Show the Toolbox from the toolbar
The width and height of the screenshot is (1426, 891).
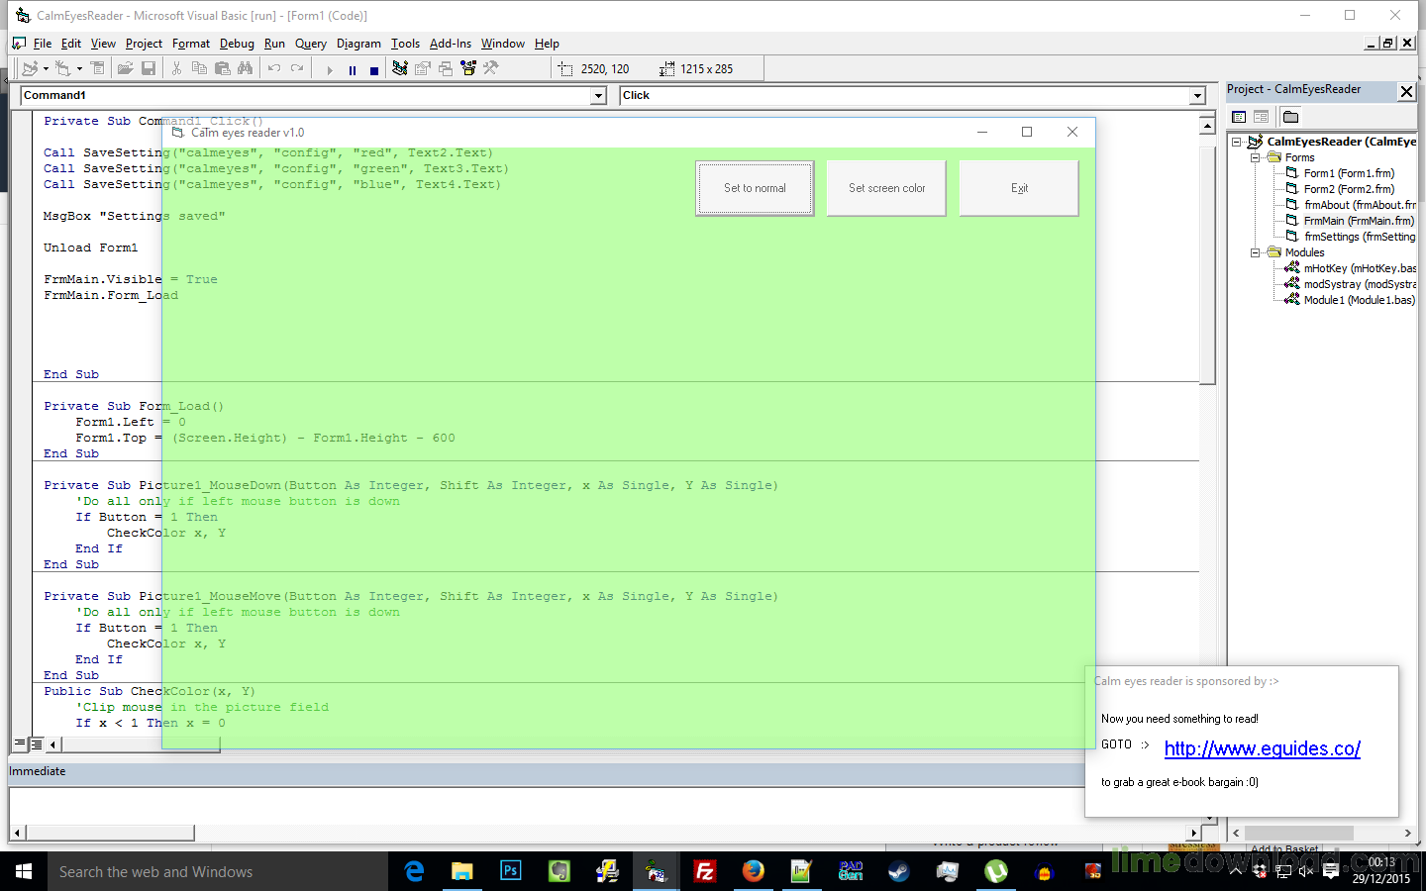point(490,67)
